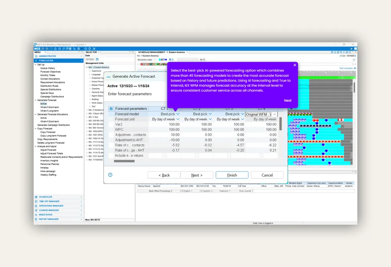
Task: Click the Finish button in the dialog
Action: [x=232, y=175]
